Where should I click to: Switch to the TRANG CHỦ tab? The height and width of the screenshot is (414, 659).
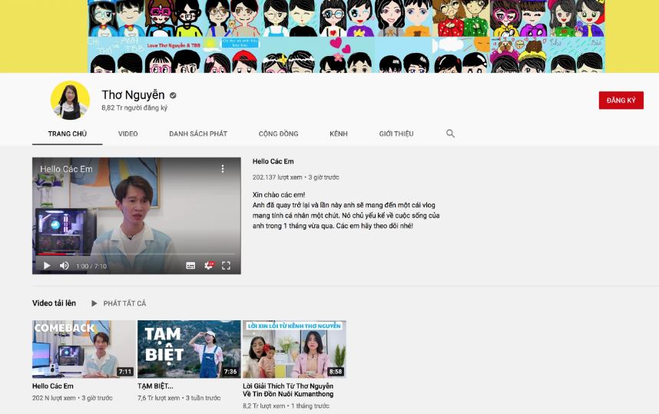(x=68, y=134)
